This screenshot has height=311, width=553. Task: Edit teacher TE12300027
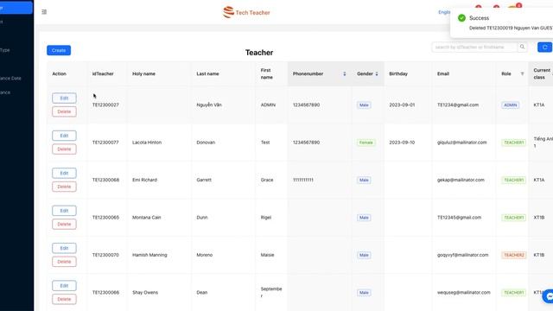(64, 98)
